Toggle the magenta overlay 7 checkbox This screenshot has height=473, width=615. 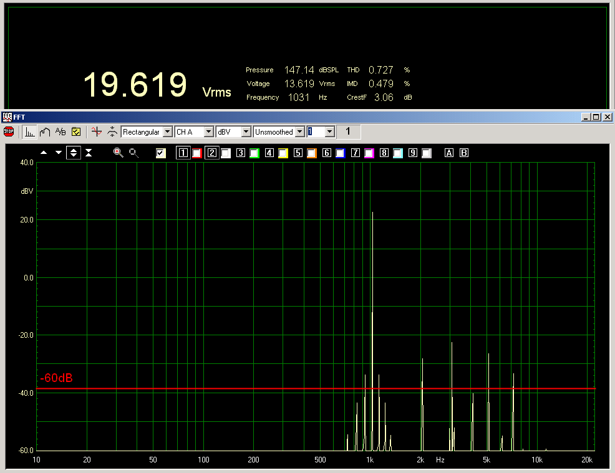tap(369, 153)
